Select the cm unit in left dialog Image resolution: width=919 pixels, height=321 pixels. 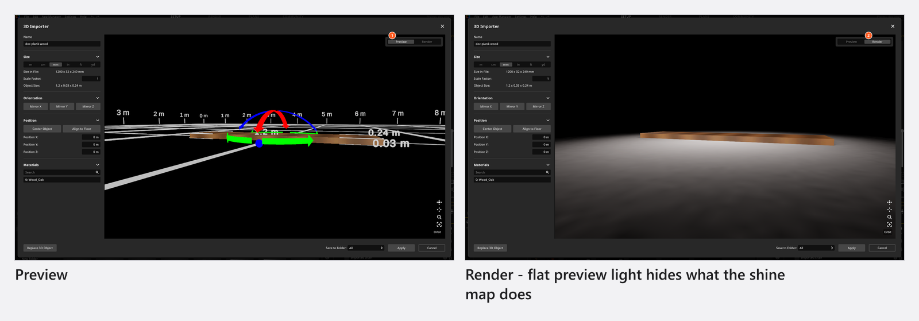point(43,64)
